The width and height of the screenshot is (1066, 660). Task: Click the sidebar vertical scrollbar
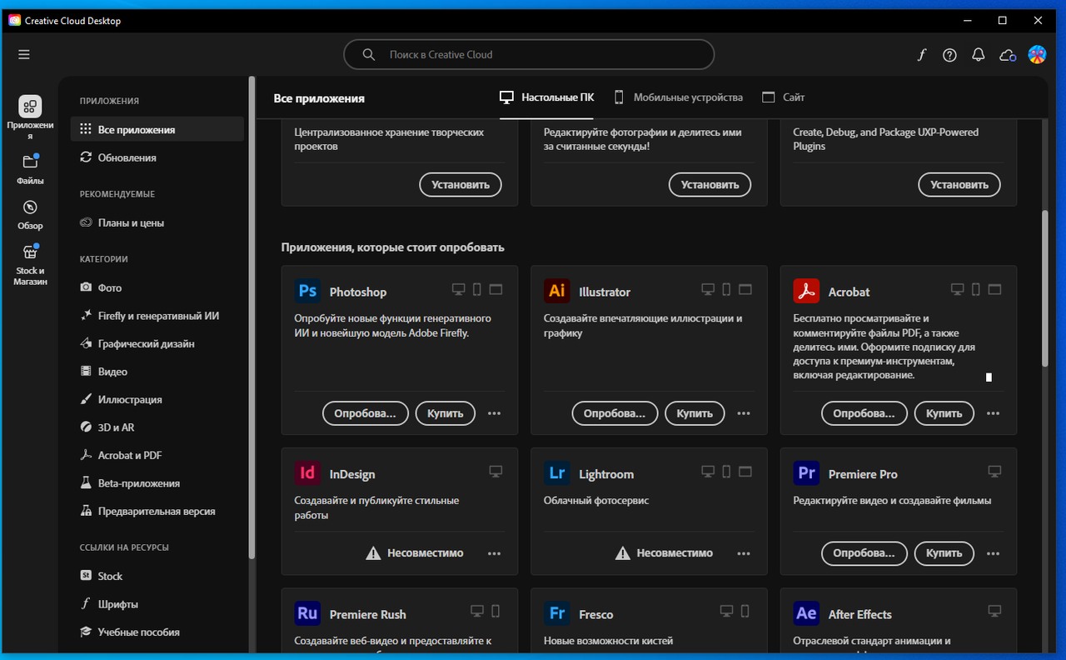pos(251,319)
